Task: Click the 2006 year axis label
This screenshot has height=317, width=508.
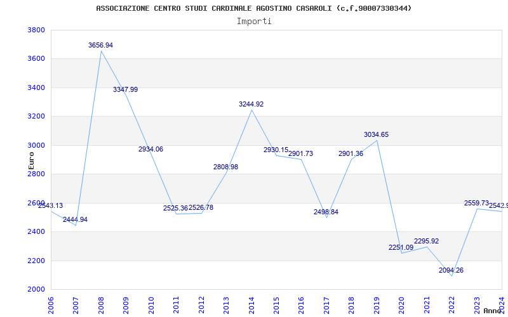Action: pyautogui.click(x=51, y=306)
